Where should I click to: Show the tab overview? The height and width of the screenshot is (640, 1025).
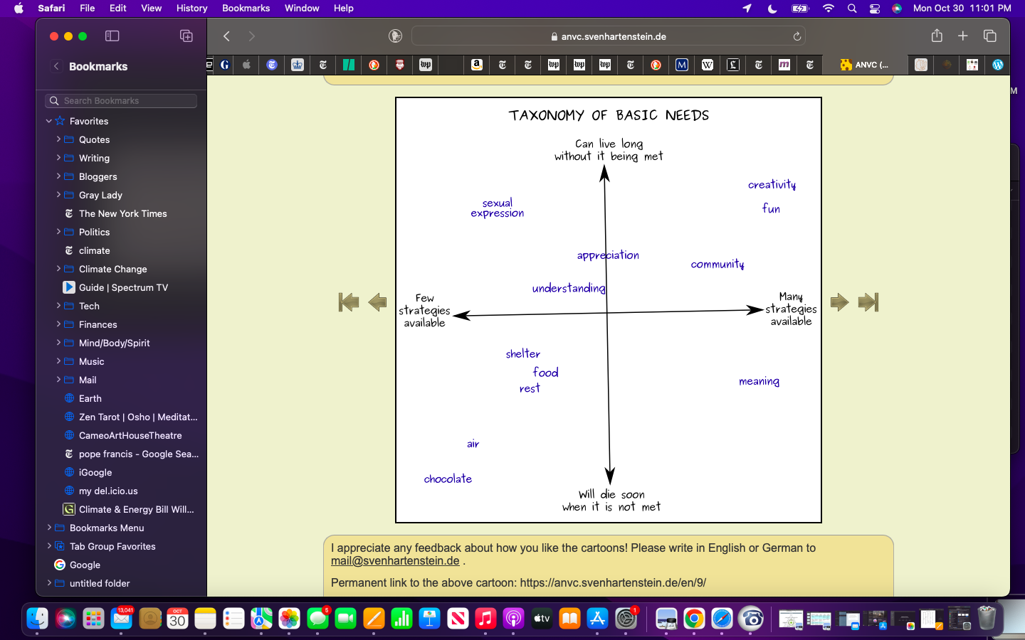[989, 36]
